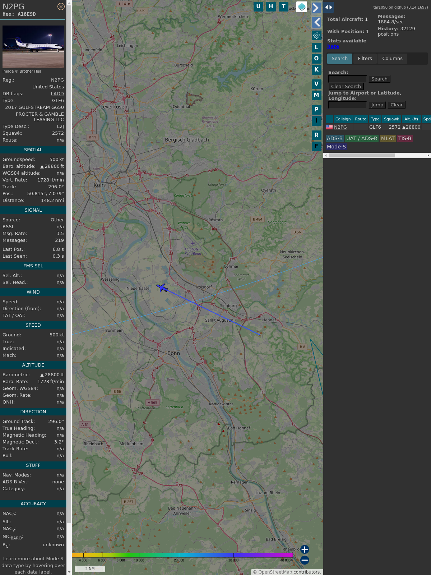Select the N2PG aircraft icon on map

[x=162, y=287]
